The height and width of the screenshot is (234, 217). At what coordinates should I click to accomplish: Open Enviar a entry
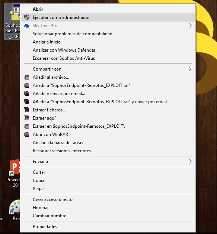coord(108,162)
